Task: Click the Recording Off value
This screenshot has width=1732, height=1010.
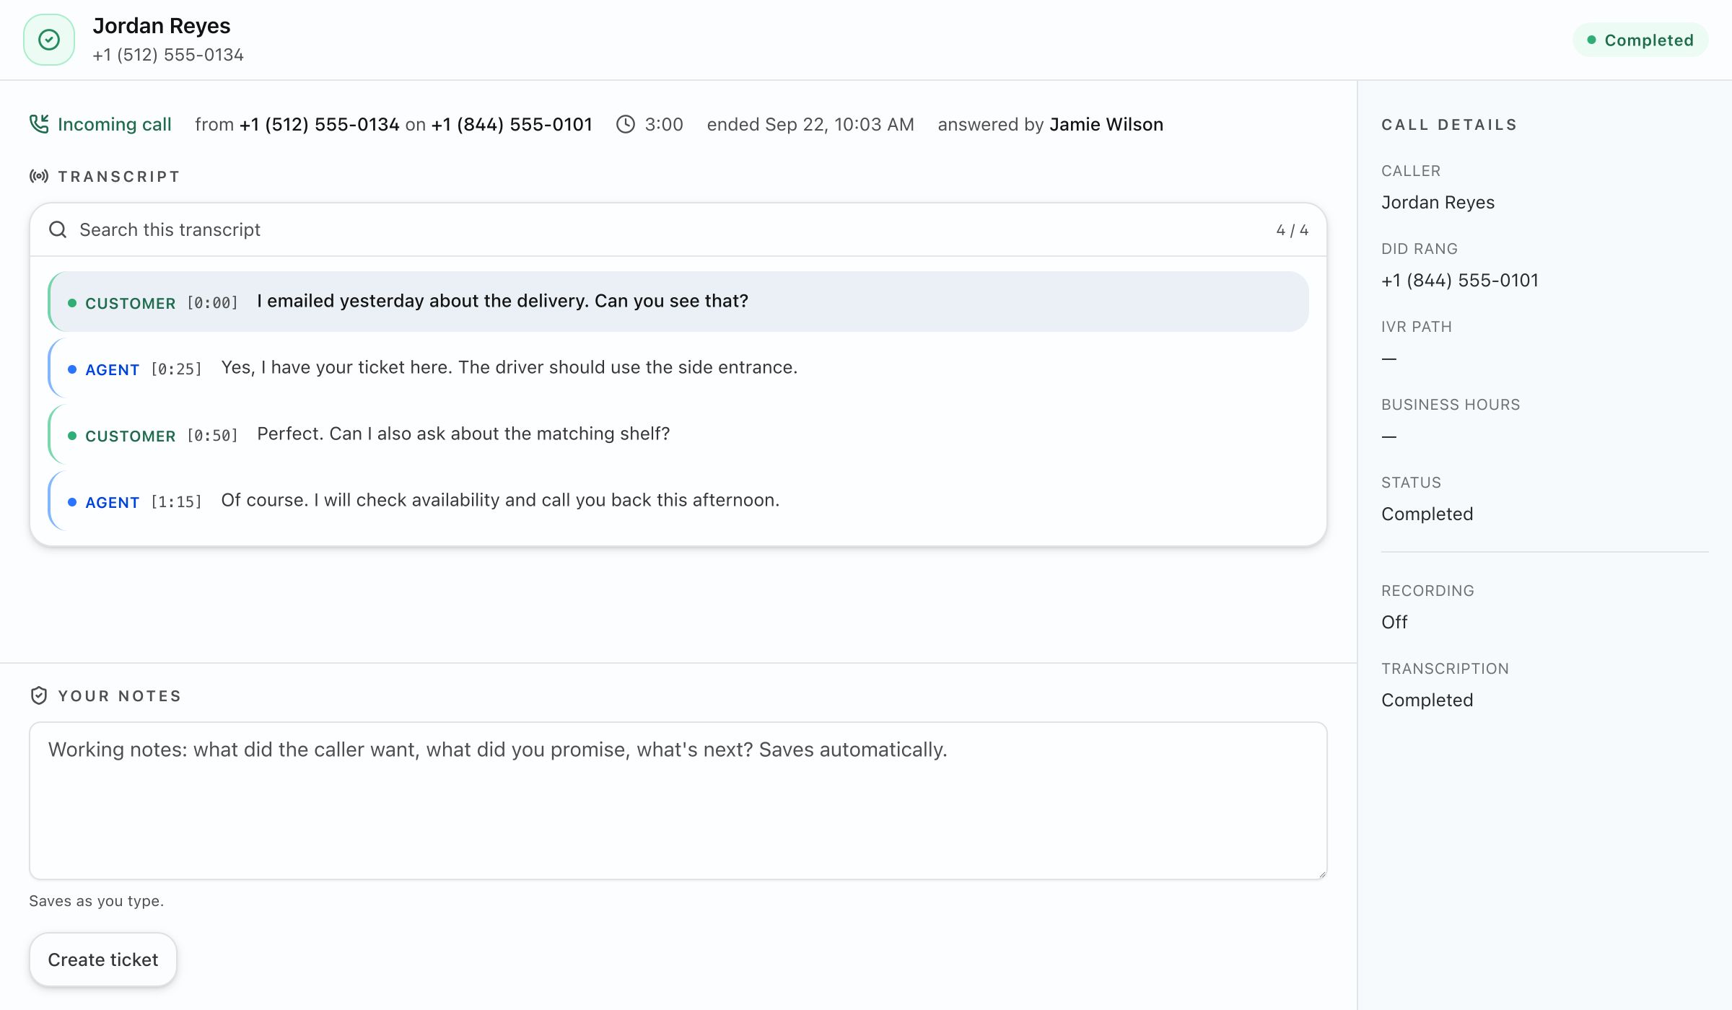Action: [1394, 622]
